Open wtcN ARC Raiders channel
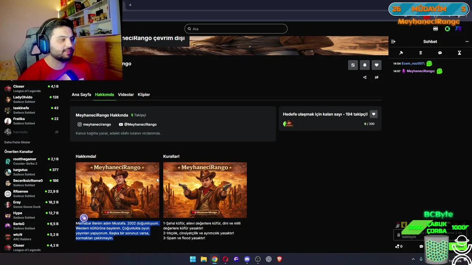Screen dimensions: 472x265 31,237
